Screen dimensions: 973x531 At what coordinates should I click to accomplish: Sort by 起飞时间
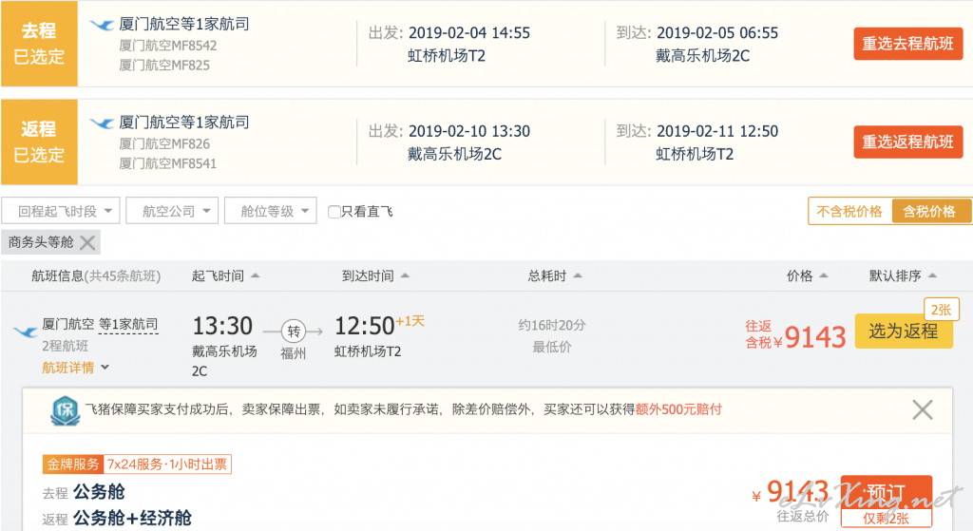pyautogui.click(x=225, y=276)
